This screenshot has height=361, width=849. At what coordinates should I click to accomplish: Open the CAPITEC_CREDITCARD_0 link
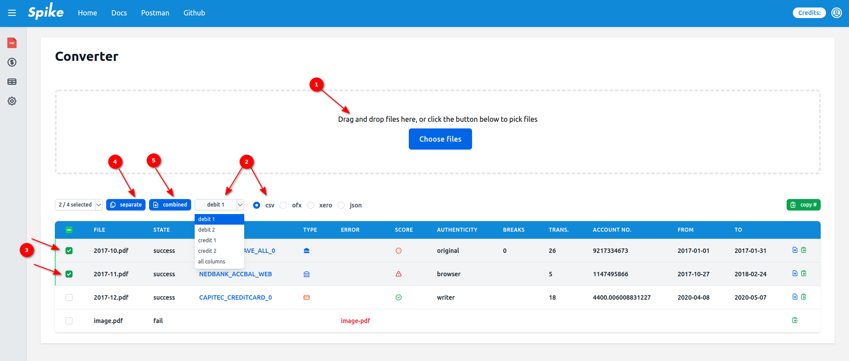(x=235, y=297)
